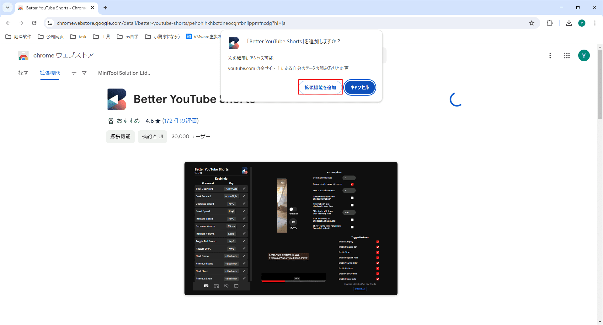Open the ps自学 bookmark folder
603x325 pixels.
[x=128, y=37]
